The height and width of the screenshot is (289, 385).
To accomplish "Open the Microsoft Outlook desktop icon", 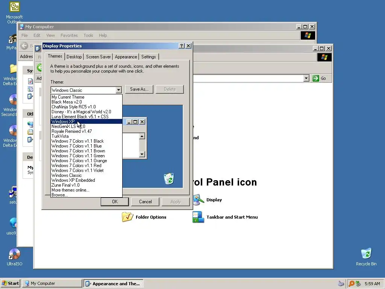I will click(14, 13).
